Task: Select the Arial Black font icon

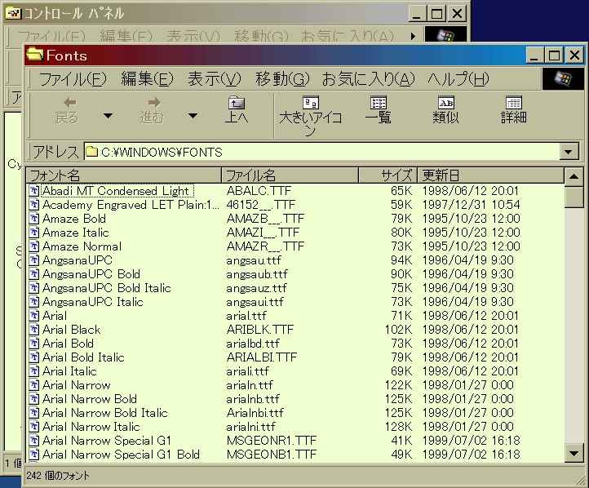Action: tap(34, 330)
